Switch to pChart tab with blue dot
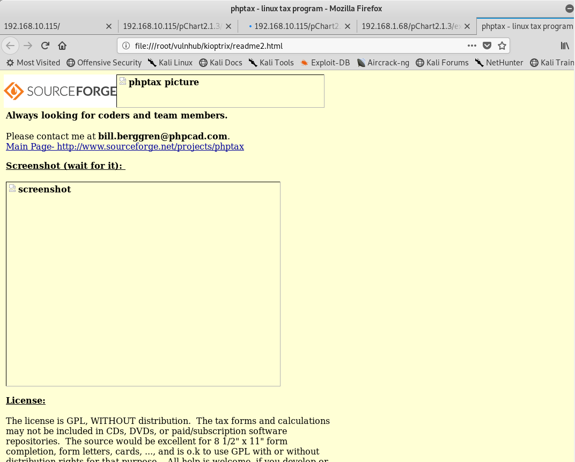575x462 pixels. tap(297, 26)
